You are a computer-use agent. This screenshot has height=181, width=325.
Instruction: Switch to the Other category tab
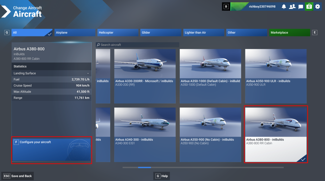pos(247,32)
